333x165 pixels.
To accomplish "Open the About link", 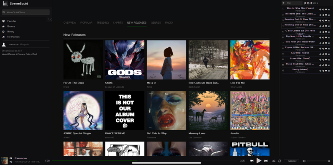I will click(5, 54).
